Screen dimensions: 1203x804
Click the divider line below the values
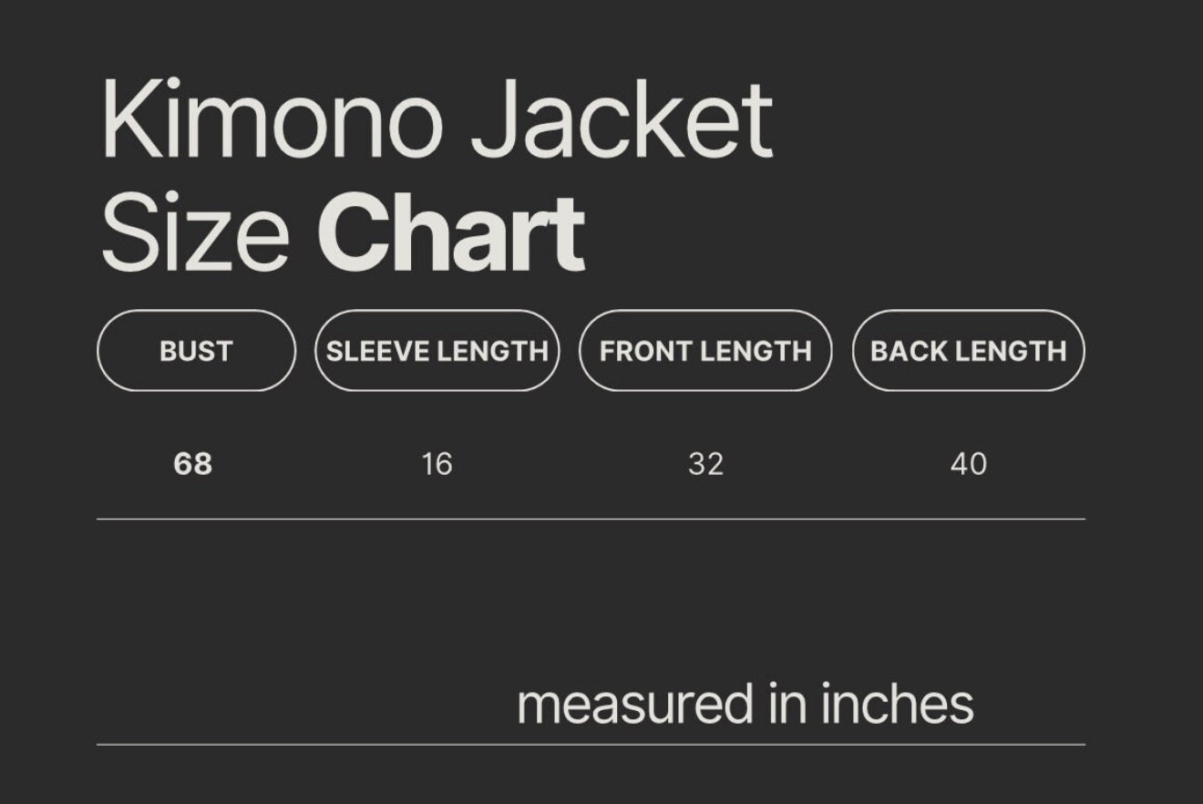pyautogui.click(x=591, y=519)
